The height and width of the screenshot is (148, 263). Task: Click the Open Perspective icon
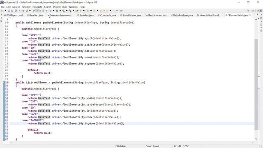(x=254, y=11)
